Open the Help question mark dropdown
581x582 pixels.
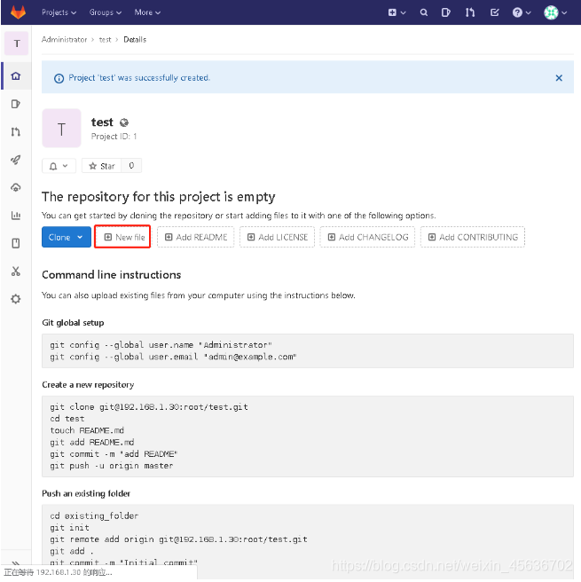pyautogui.click(x=522, y=12)
